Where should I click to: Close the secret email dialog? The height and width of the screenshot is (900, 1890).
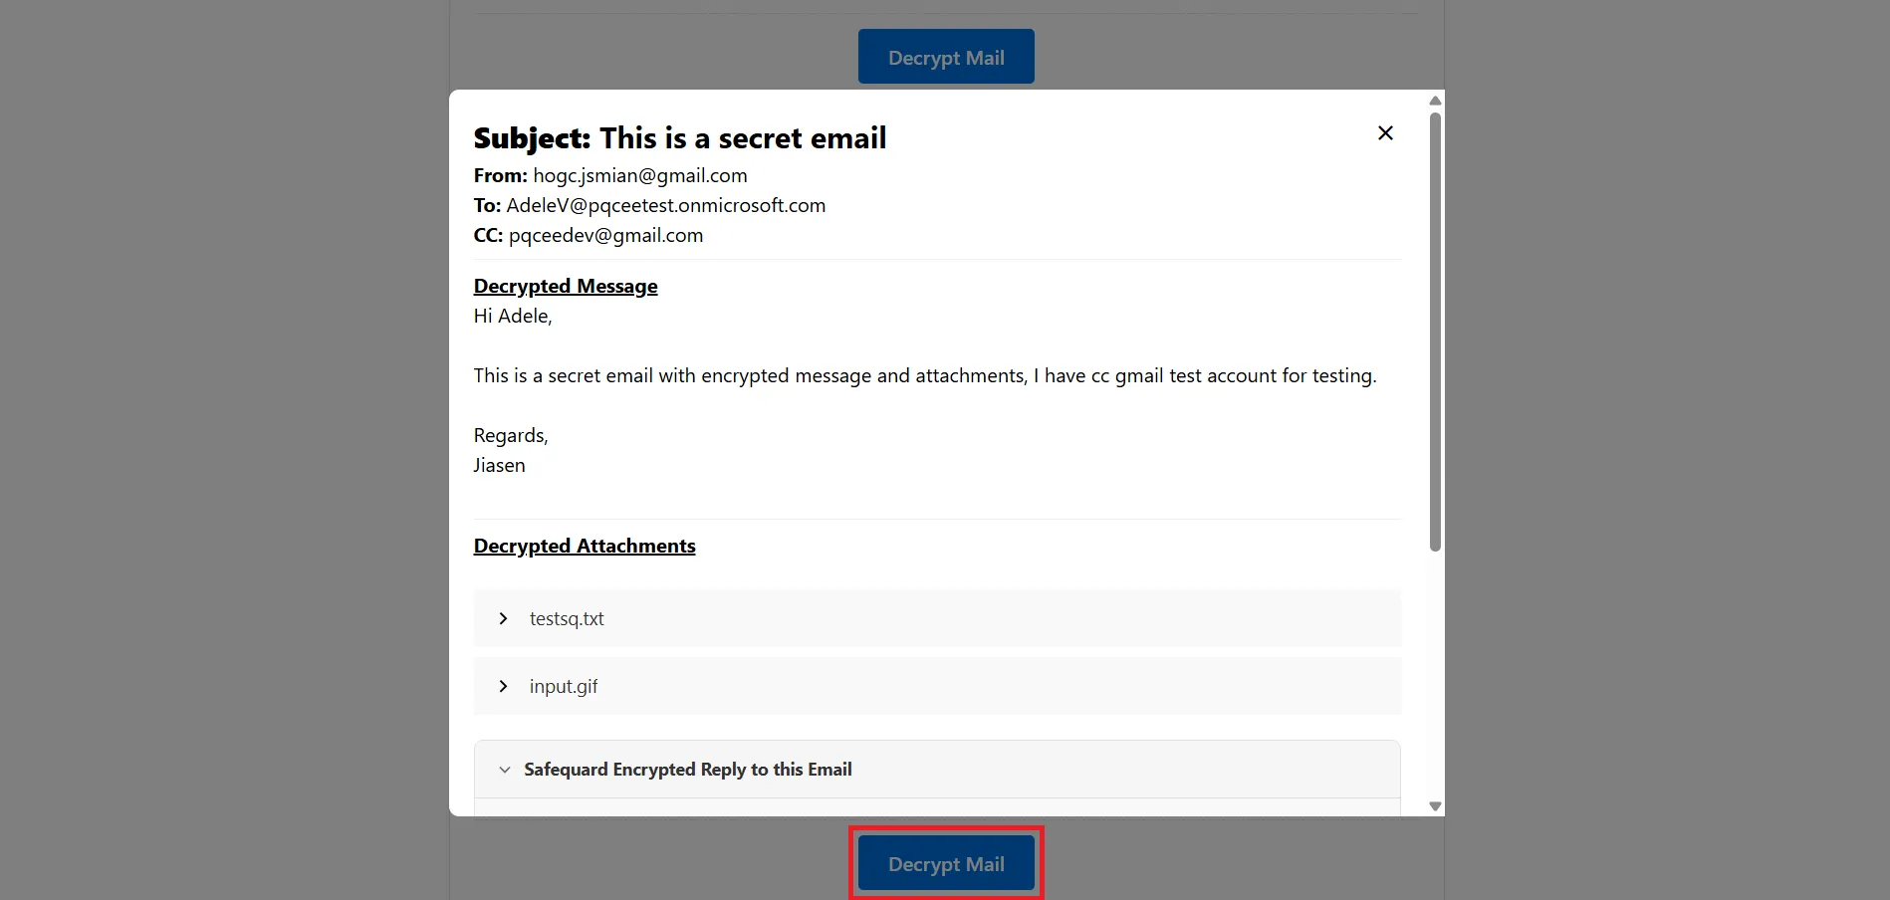pyautogui.click(x=1384, y=133)
